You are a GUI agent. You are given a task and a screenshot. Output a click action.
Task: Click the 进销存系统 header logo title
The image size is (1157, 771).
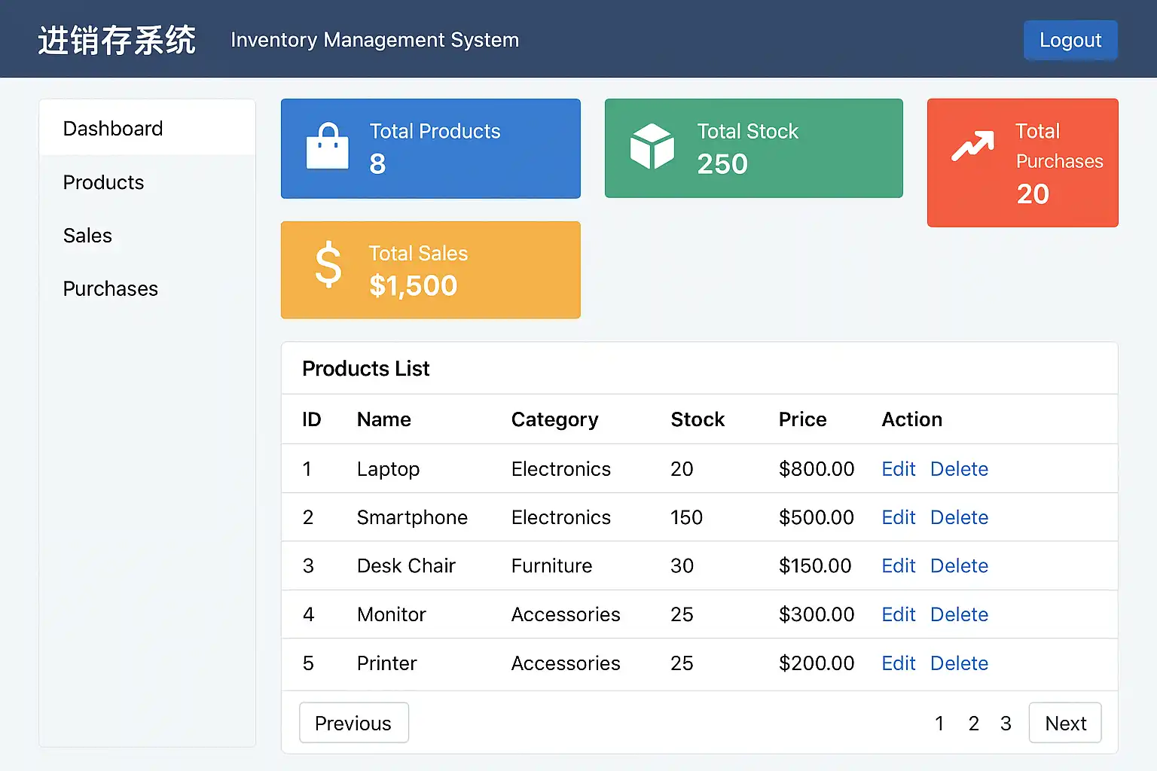click(x=117, y=40)
